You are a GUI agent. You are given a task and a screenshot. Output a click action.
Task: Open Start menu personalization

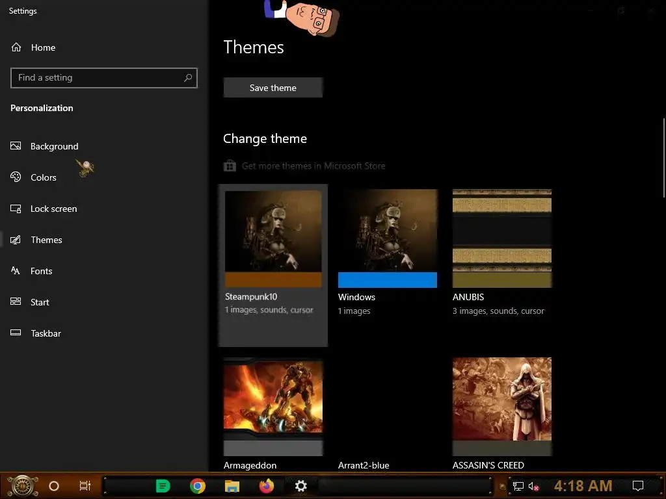pyautogui.click(x=40, y=302)
